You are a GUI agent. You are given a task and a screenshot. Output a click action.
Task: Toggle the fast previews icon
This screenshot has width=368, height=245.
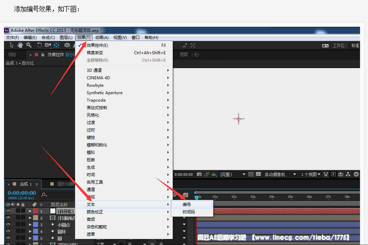pyautogui.click(x=333, y=174)
